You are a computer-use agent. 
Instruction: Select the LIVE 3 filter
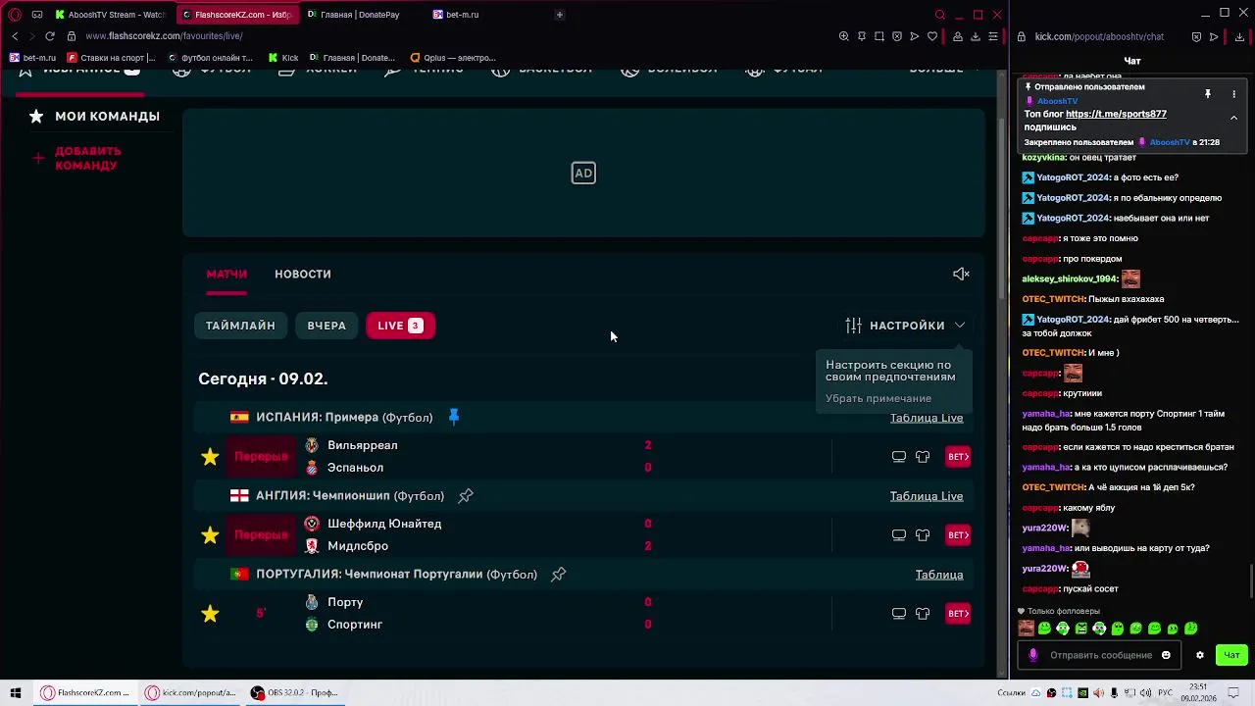(x=400, y=326)
